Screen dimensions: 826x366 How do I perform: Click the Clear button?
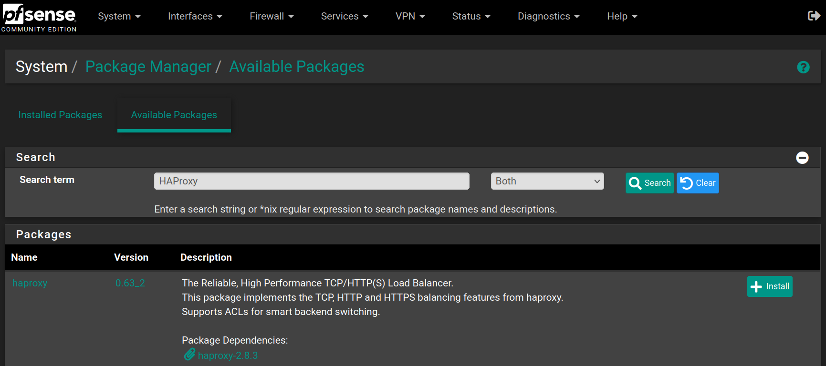pyautogui.click(x=698, y=183)
